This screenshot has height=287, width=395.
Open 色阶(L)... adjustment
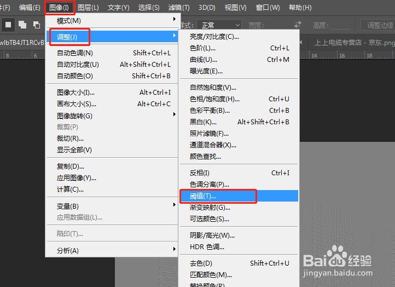pos(239,48)
